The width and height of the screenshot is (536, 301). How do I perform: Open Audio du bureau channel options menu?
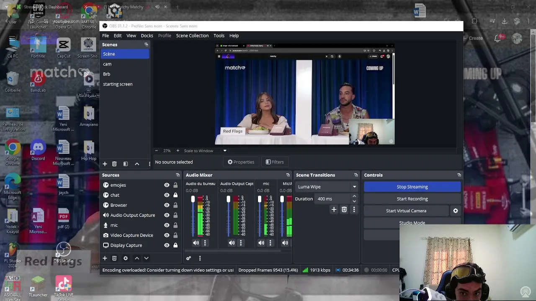click(205, 243)
